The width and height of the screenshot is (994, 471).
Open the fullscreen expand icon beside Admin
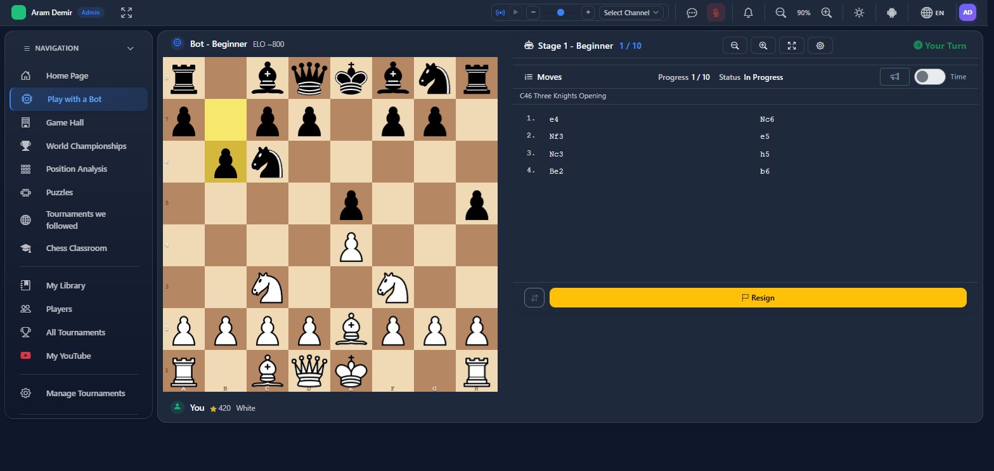(126, 13)
